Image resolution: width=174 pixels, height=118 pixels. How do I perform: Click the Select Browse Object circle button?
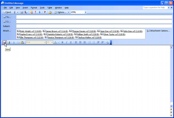pos(171,112)
